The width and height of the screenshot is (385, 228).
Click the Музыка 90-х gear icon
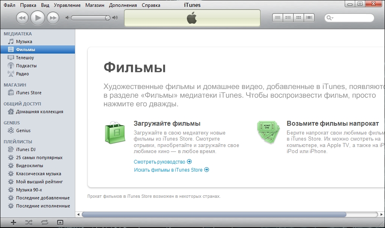11,190
